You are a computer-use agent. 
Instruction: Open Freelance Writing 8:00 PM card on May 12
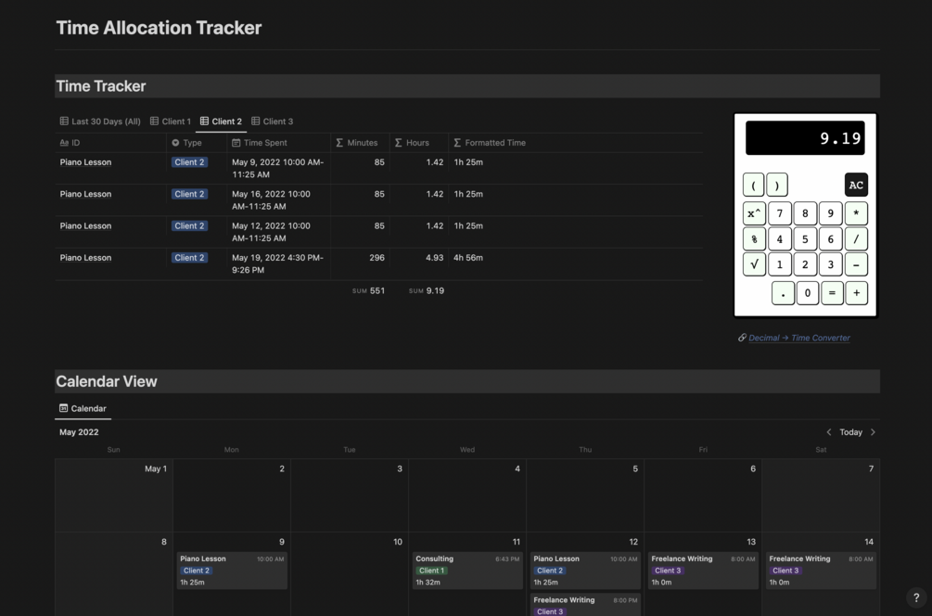[x=585, y=605]
